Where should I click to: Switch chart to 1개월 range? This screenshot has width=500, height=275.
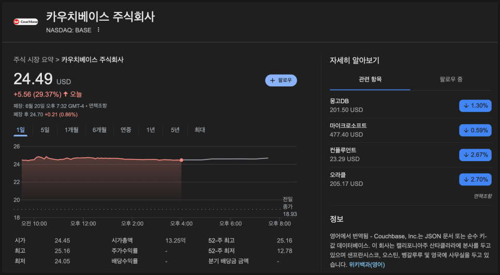71,130
